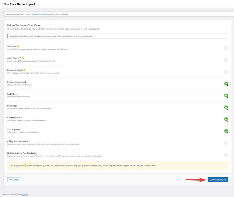Click the GutenBee locked checkmark
This screenshot has height=197, width=234.
226,96
